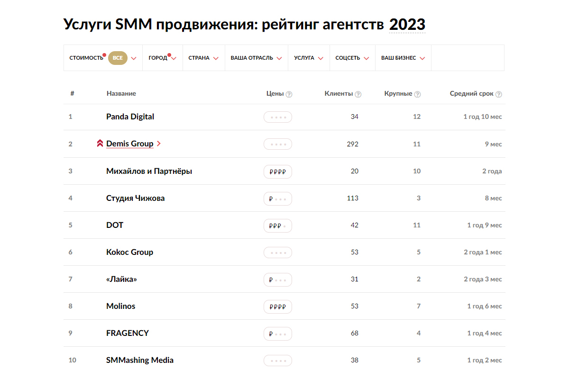Click the help icon next to Крупные column
The width and height of the screenshot is (569, 379).
tap(417, 94)
